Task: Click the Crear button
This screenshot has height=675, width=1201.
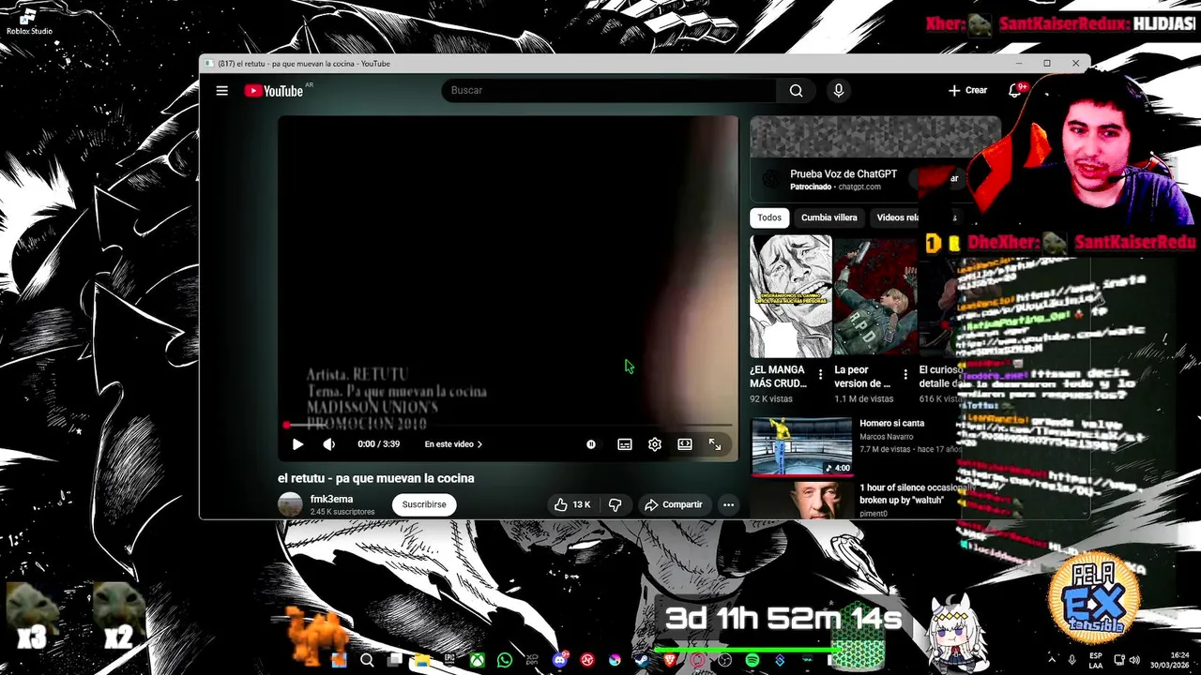Action: (967, 90)
